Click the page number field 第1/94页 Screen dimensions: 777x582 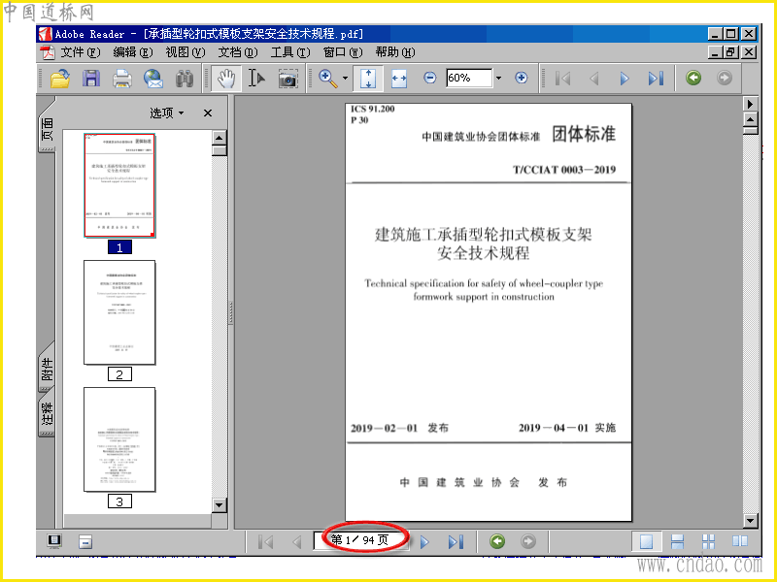click(x=360, y=540)
